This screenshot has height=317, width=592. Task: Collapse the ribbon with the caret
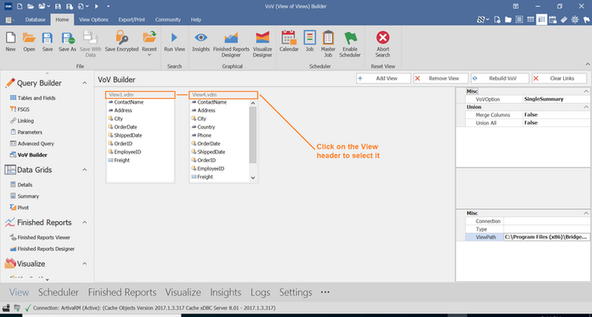tap(587, 65)
